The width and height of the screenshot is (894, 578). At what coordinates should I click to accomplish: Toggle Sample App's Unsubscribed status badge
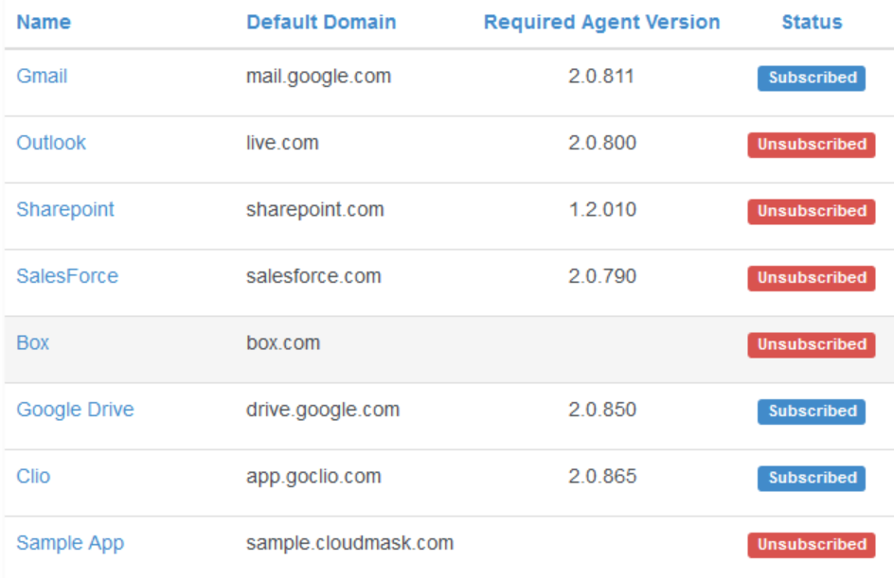(812, 545)
